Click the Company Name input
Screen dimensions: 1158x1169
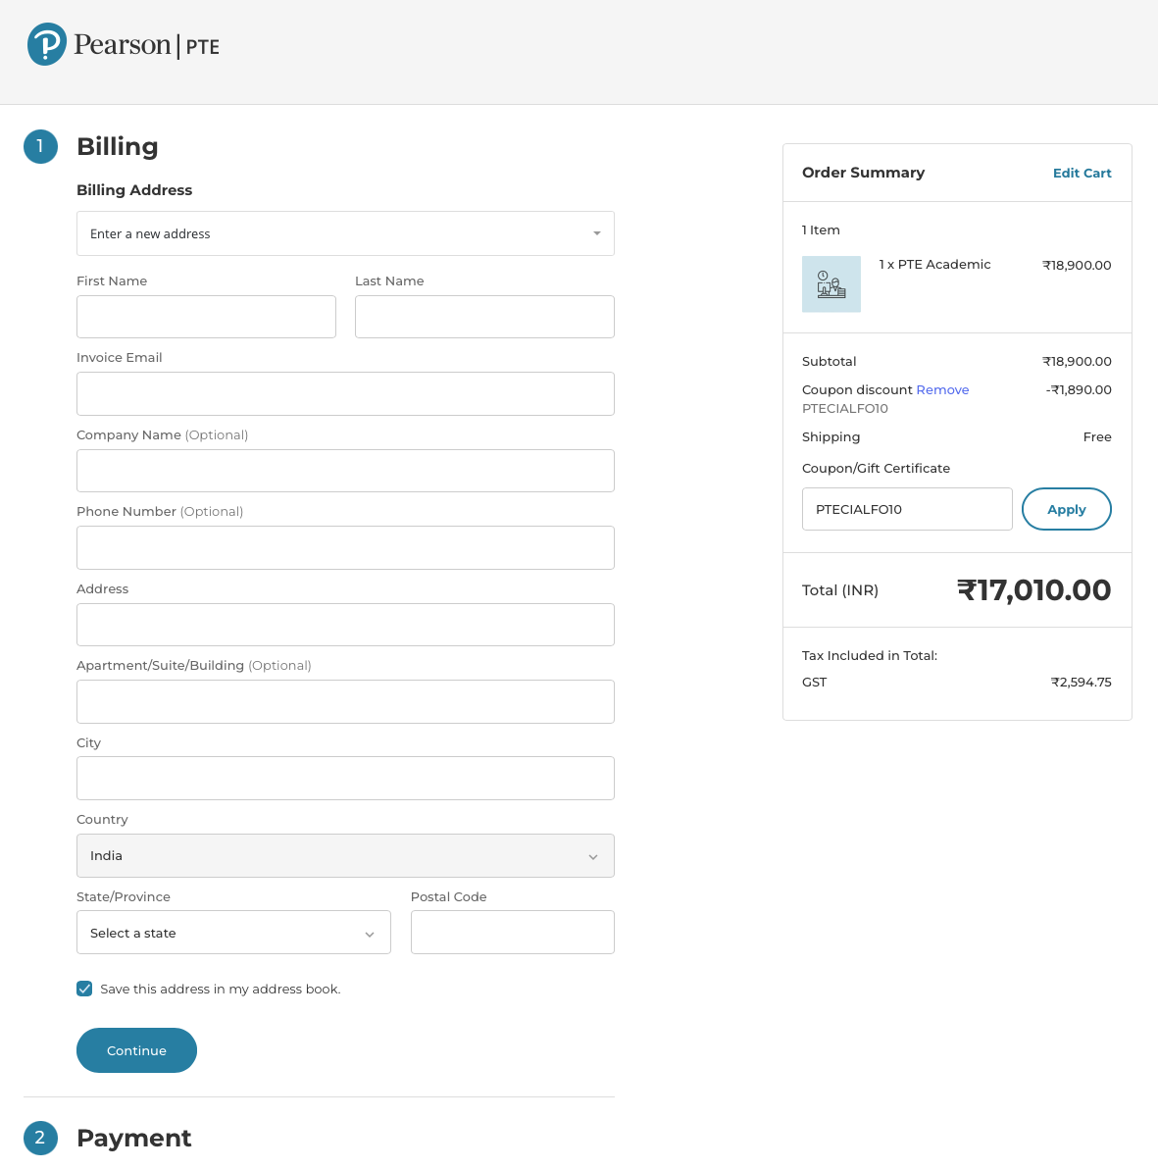[345, 471]
